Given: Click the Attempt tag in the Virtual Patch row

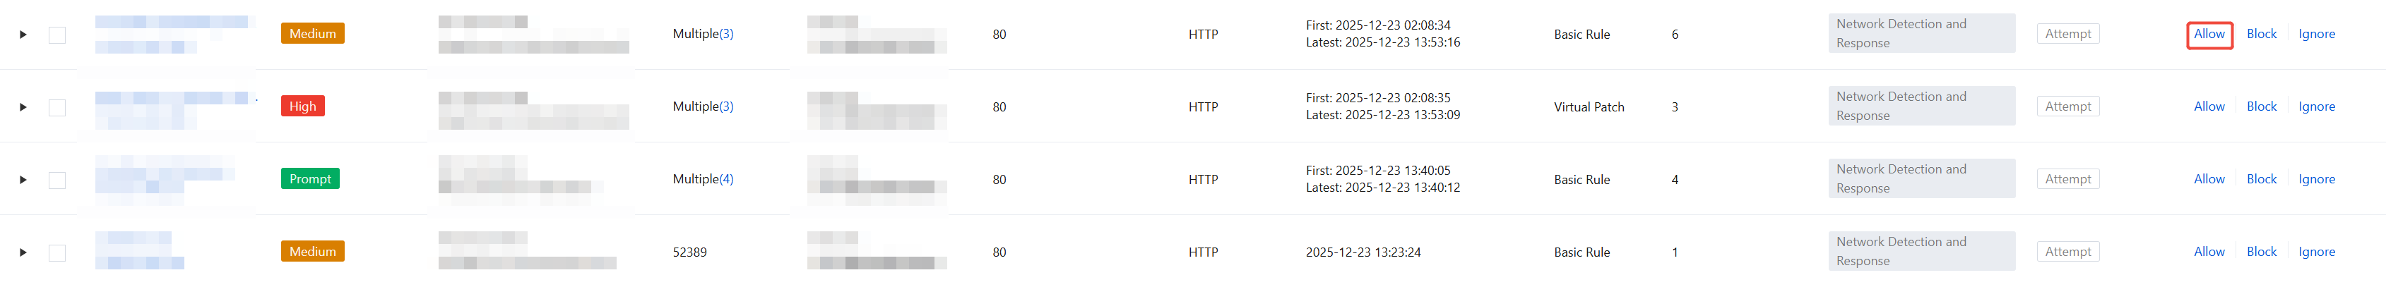Looking at the screenshot, I should 2067,106.
